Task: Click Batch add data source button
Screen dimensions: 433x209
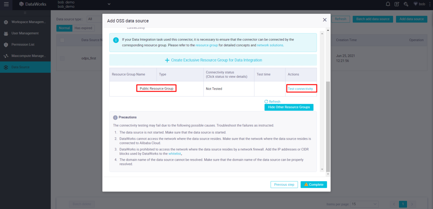Action: click(x=373, y=19)
